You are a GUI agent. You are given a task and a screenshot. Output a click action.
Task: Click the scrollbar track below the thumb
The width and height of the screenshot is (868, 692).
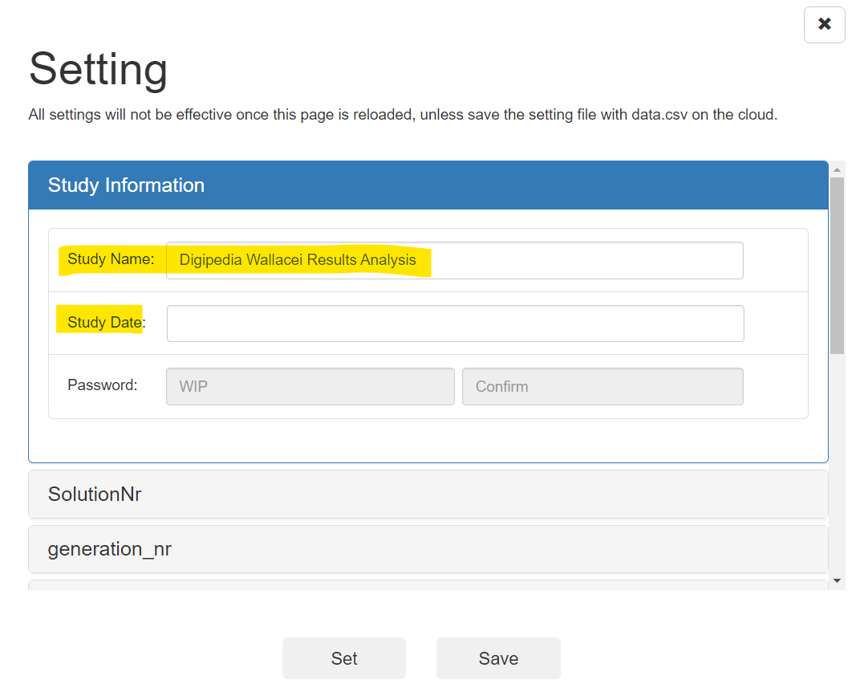point(837,466)
